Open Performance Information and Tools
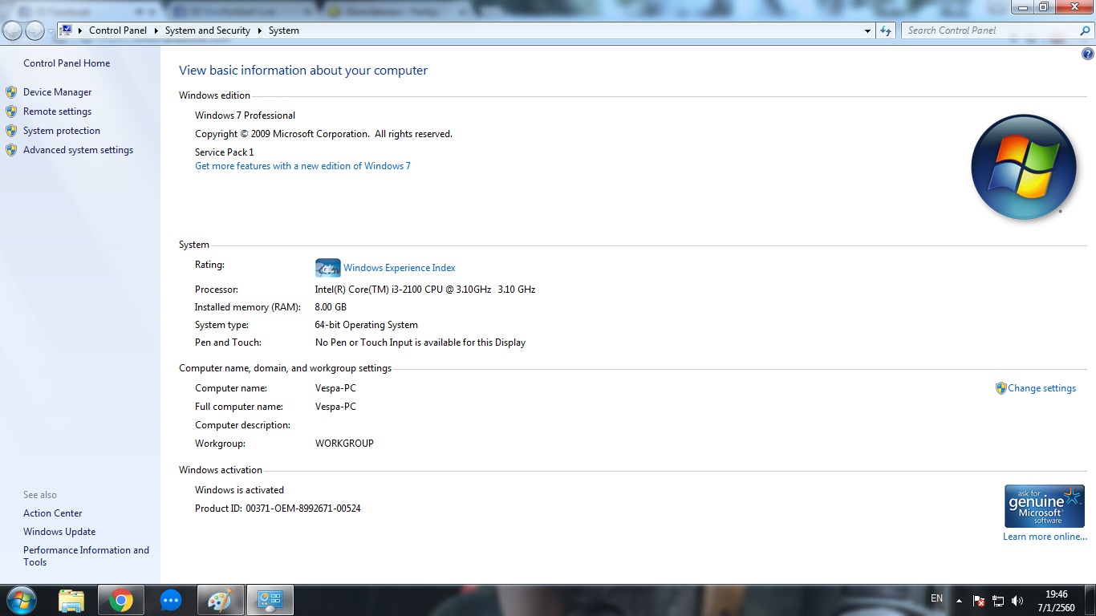Screen dimensions: 1096x616 86,556
